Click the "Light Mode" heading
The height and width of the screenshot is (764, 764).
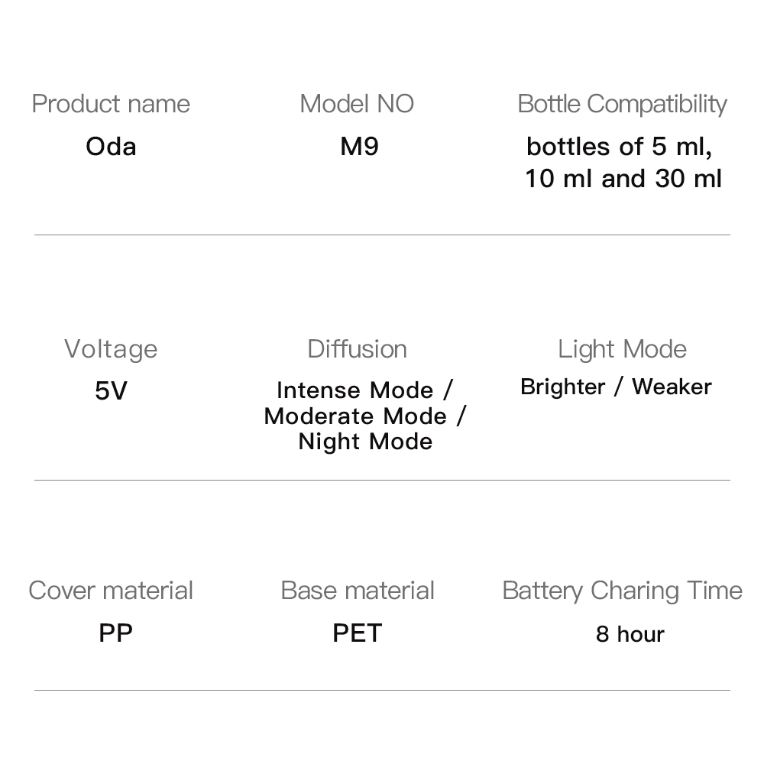622,349
